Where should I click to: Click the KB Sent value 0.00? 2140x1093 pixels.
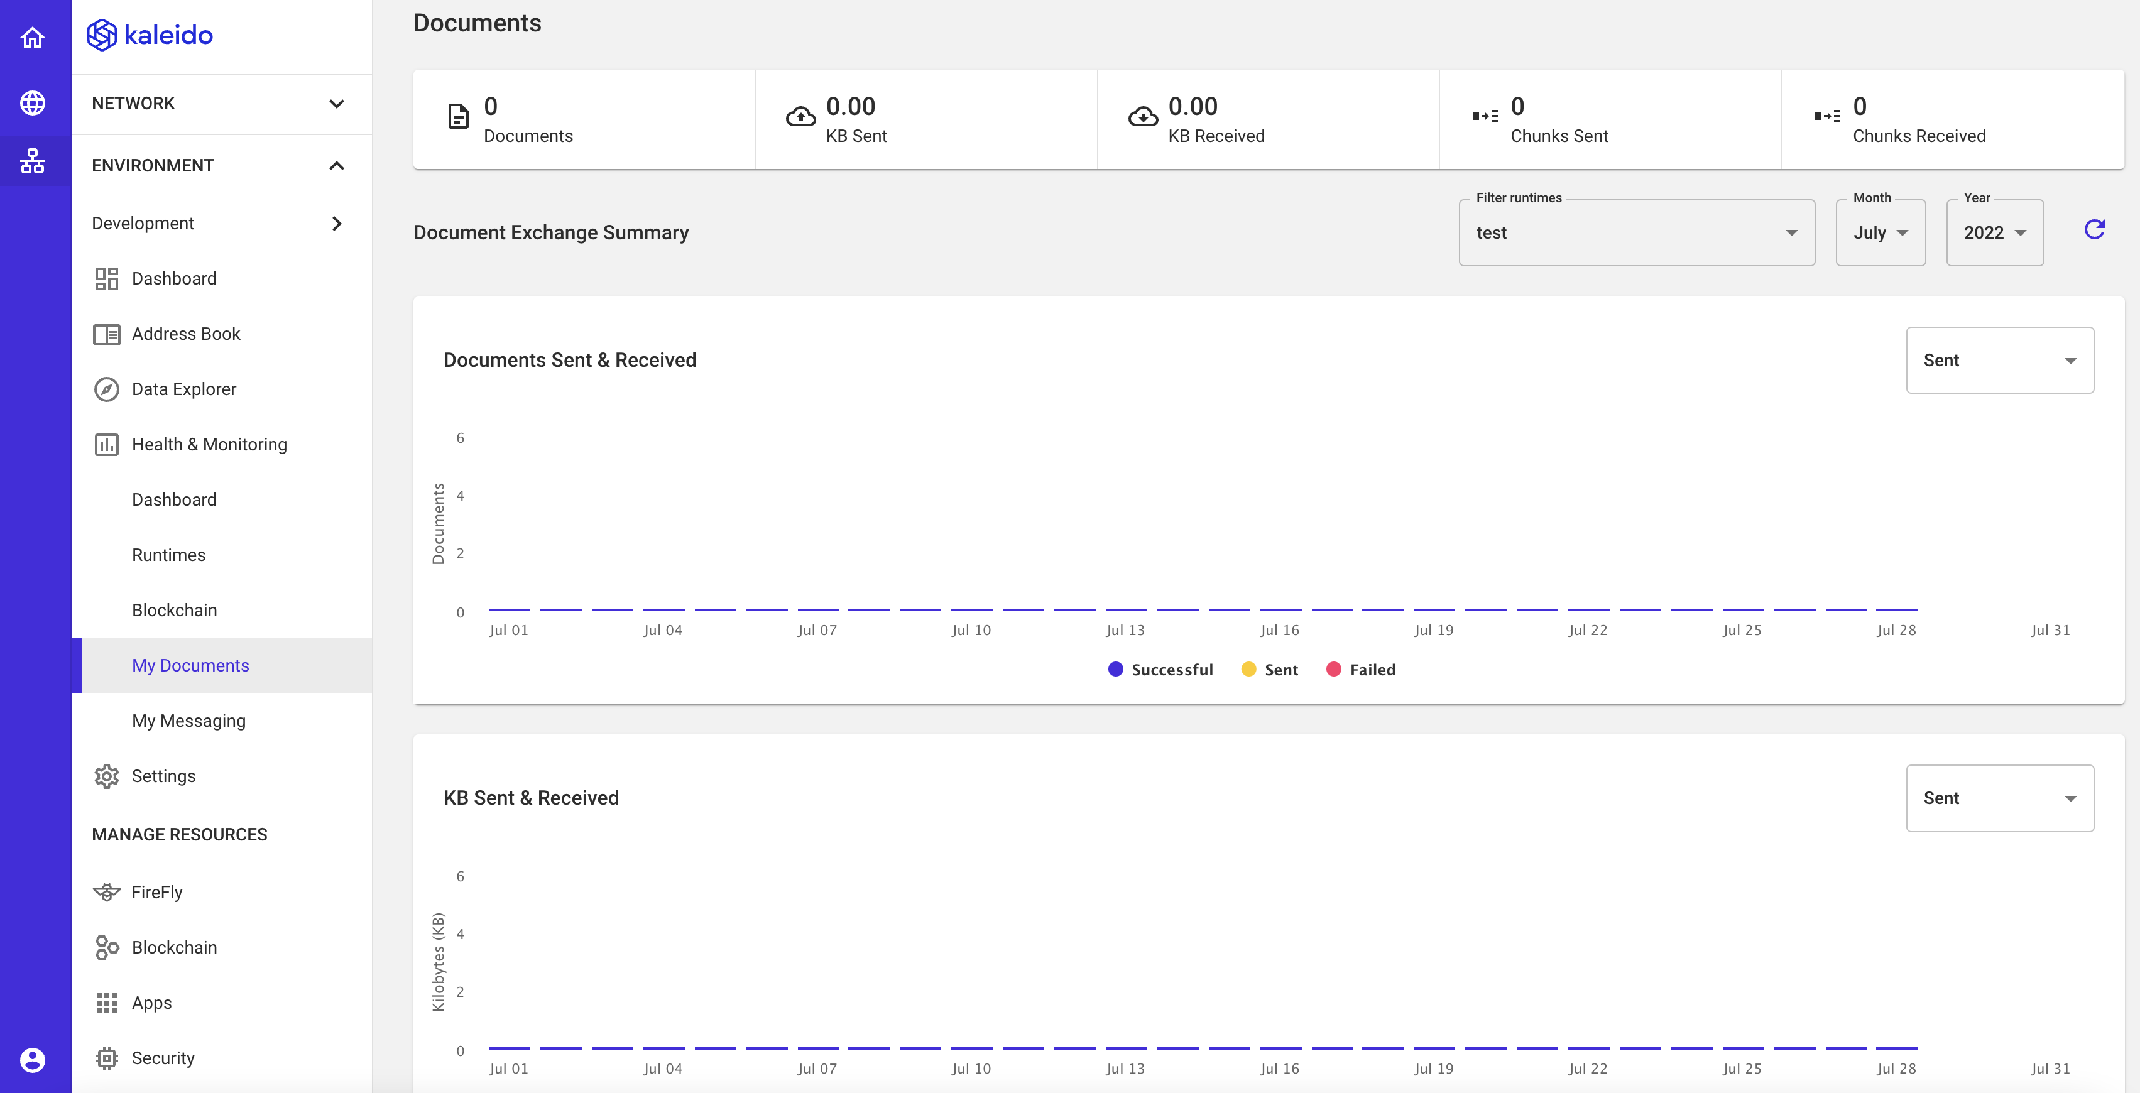[851, 106]
